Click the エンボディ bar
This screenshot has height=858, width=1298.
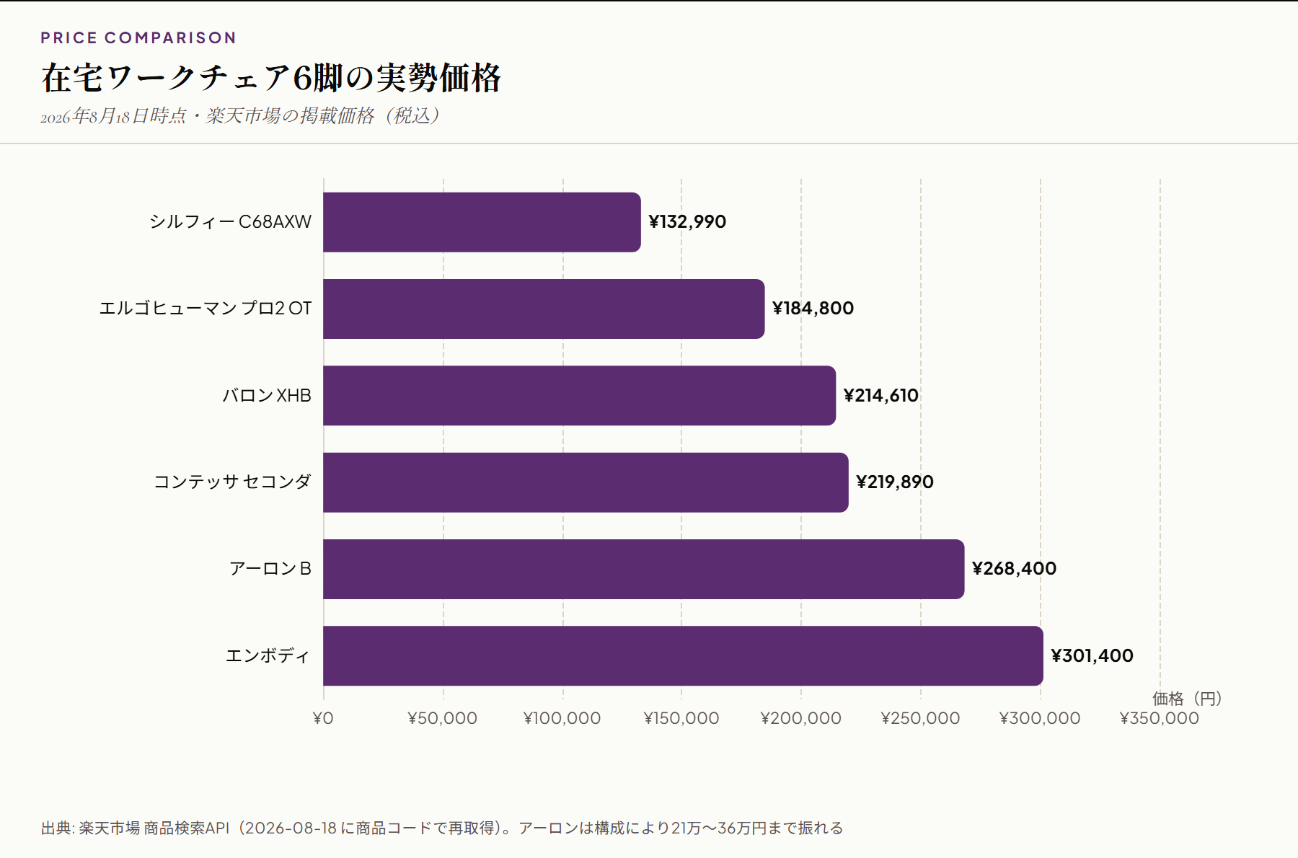683,656
